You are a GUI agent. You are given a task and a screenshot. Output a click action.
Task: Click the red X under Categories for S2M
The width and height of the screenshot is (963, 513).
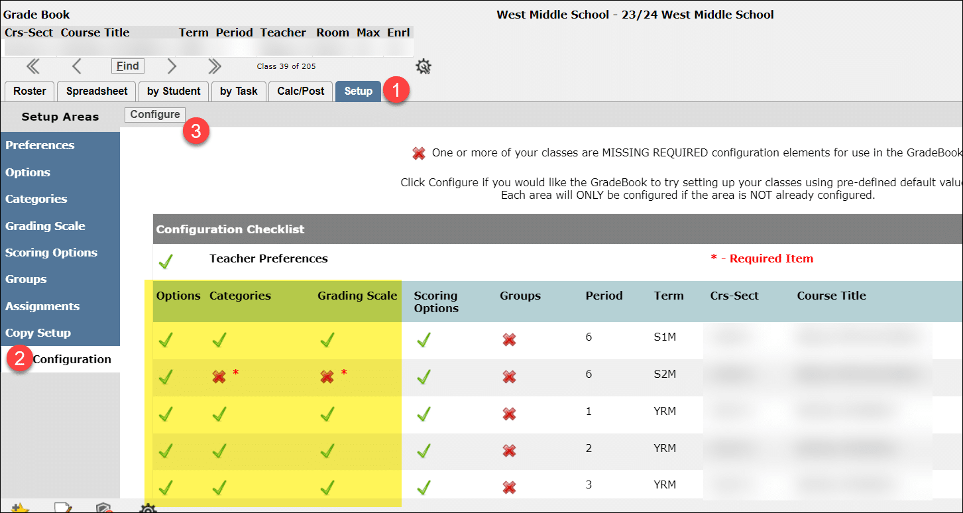coord(219,376)
